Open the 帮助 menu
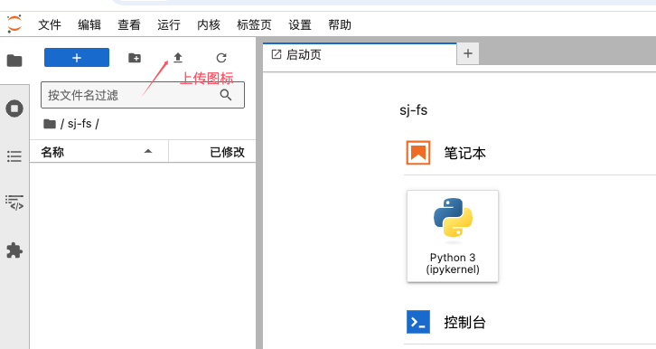The width and height of the screenshot is (656, 349). tap(340, 25)
